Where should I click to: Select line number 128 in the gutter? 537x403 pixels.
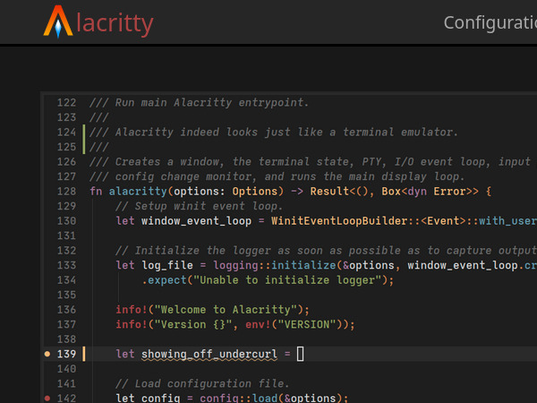coord(66,192)
